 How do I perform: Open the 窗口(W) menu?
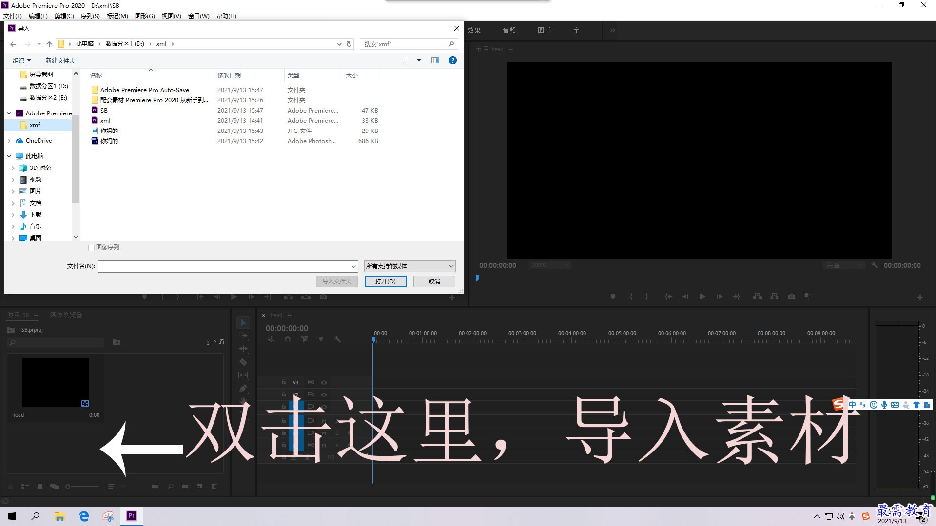tap(199, 16)
